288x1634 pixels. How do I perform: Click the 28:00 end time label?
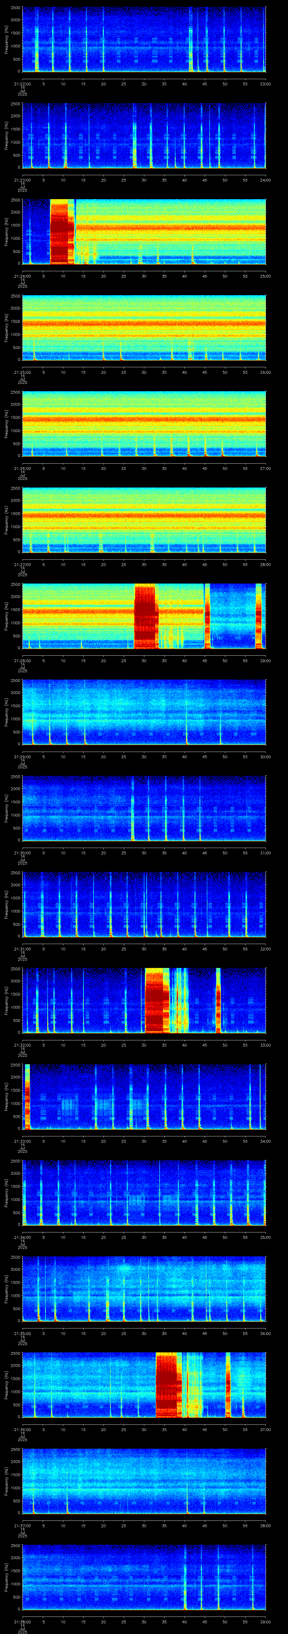[265, 565]
